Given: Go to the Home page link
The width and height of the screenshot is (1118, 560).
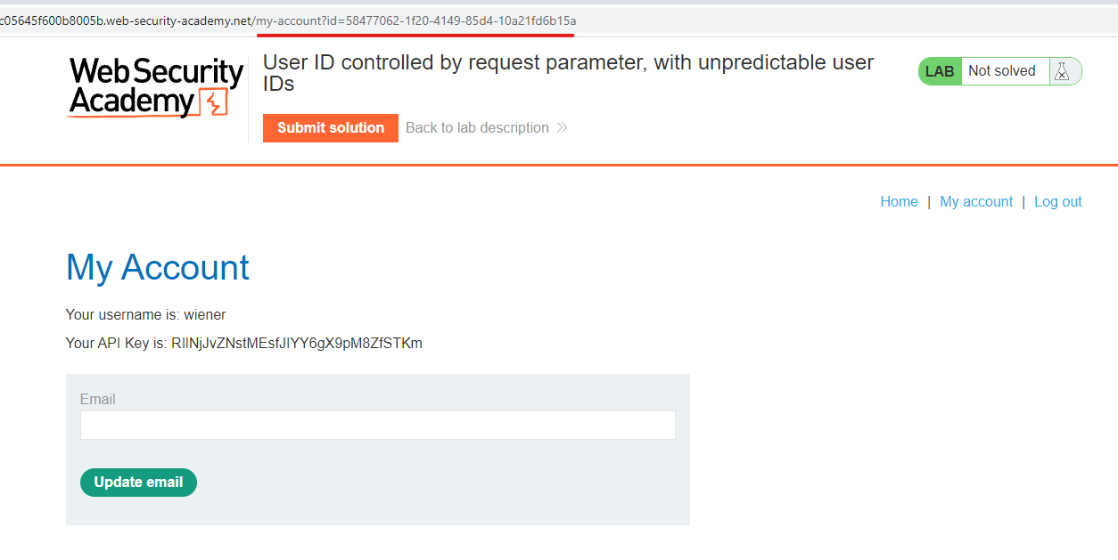Looking at the screenshot, I should (899, 202).
